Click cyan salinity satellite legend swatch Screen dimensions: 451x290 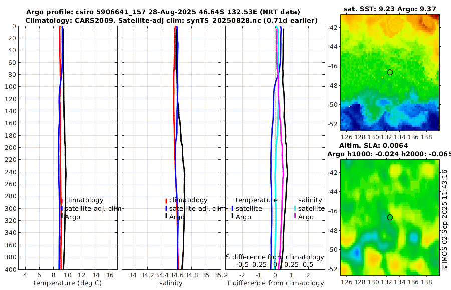tap(295, 208)
